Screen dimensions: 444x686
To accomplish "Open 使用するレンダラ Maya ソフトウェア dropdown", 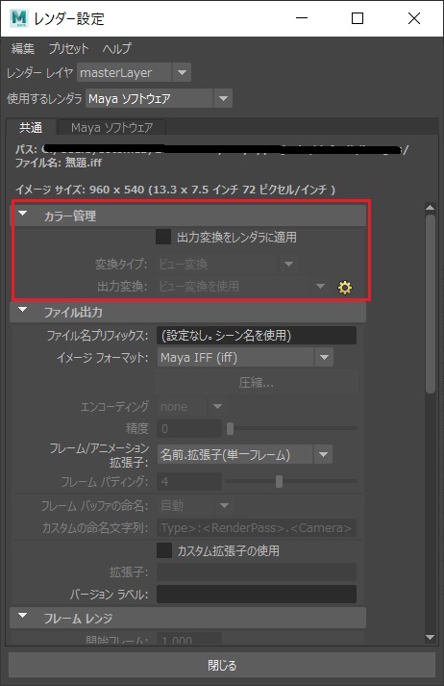I will [159, 98].
